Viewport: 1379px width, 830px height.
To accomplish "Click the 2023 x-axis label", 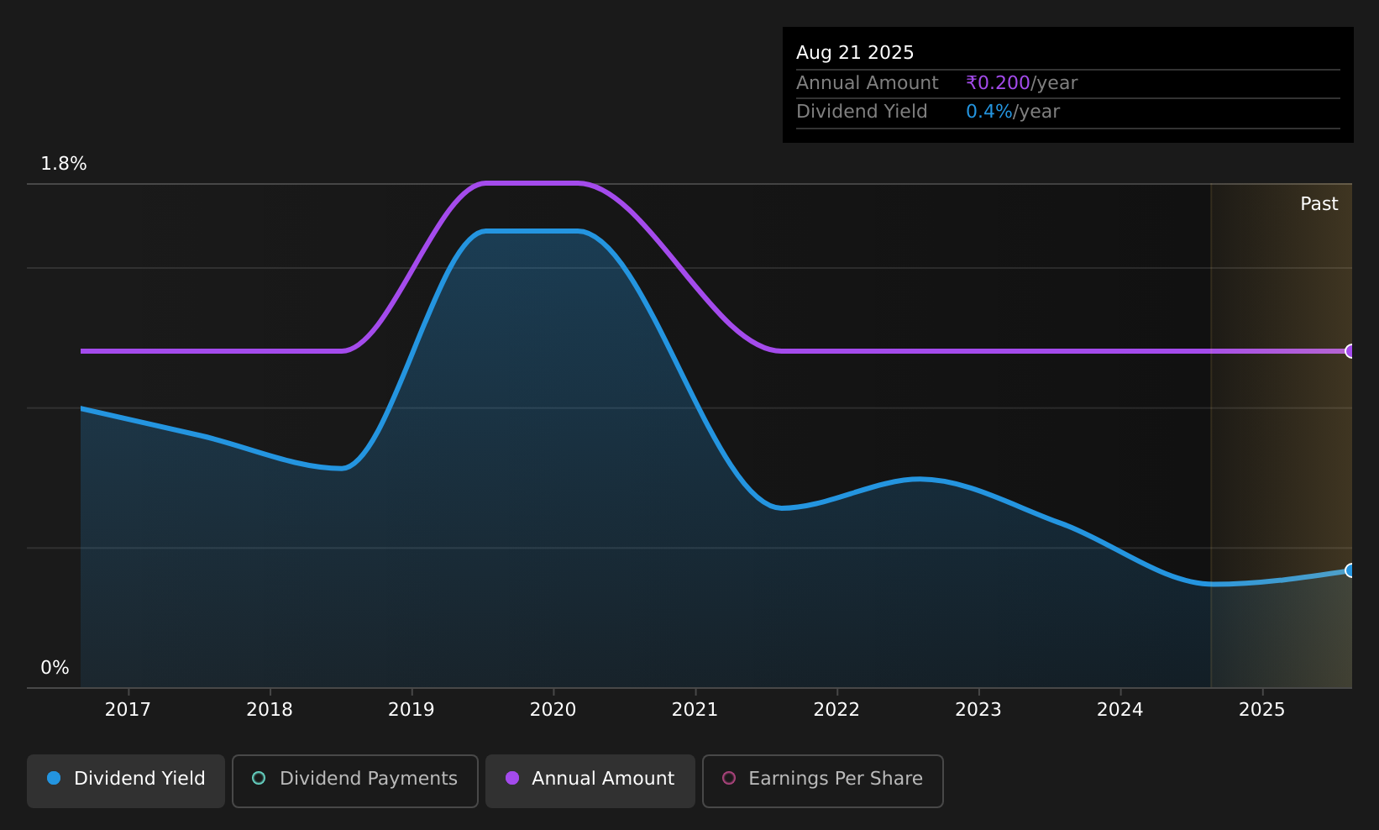I will (x=978, y=710).
